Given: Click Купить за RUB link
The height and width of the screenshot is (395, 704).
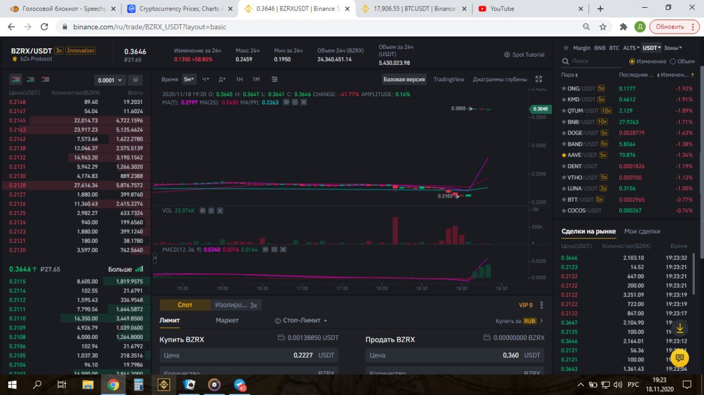Looking at the screenshot, I should click(x=519, y=321).
